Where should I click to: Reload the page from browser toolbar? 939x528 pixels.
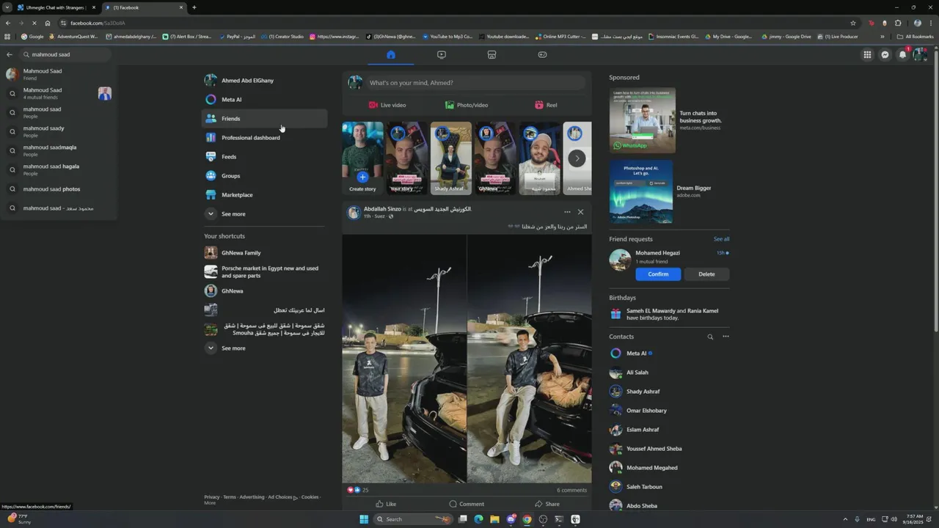click(x=34, y=23)
